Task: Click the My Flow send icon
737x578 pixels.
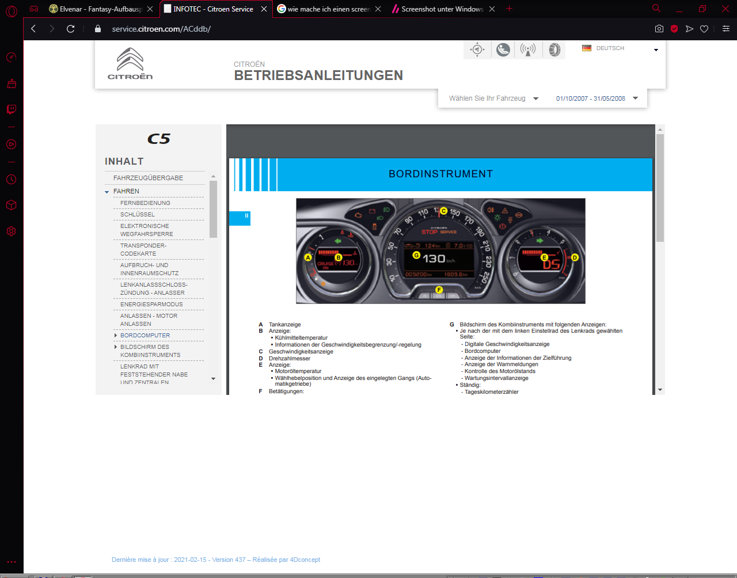Action: 689,29
